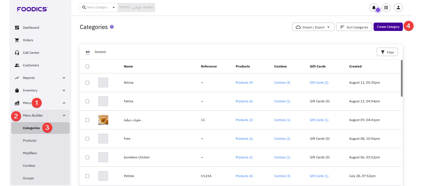Click the Orders cart icon
Viewport: 433px width, 186px height.
17,40
